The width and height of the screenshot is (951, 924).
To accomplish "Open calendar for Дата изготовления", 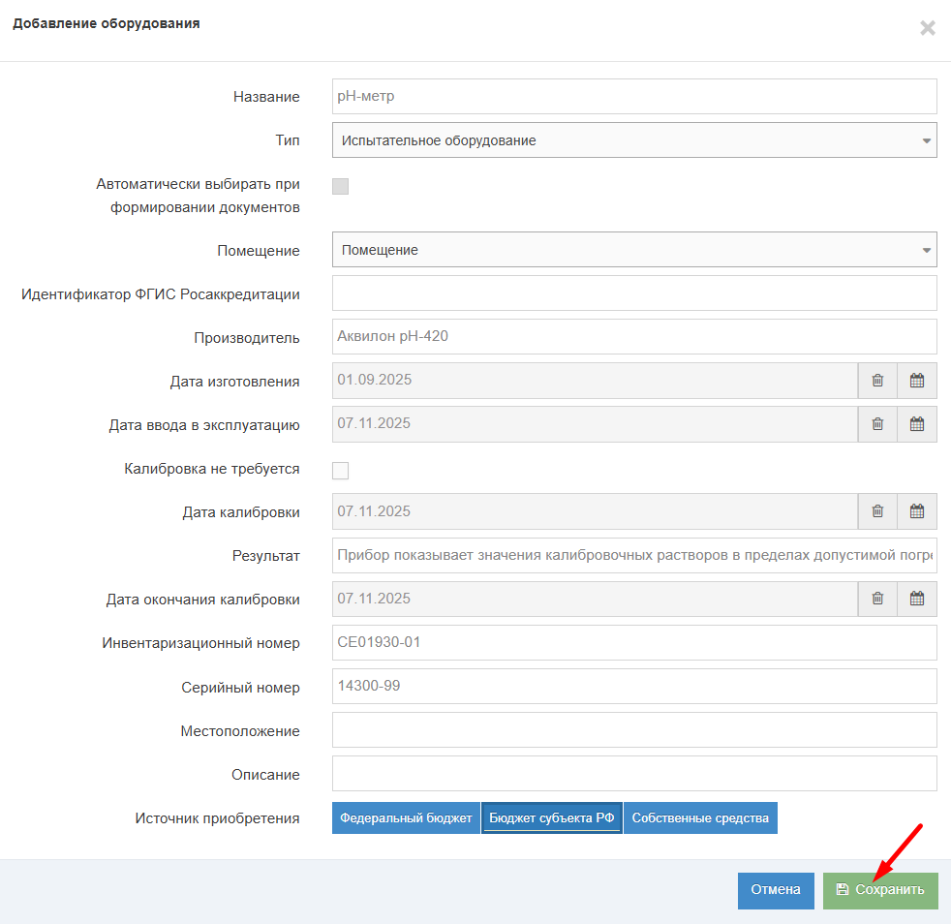I will [x=917, y=381].
